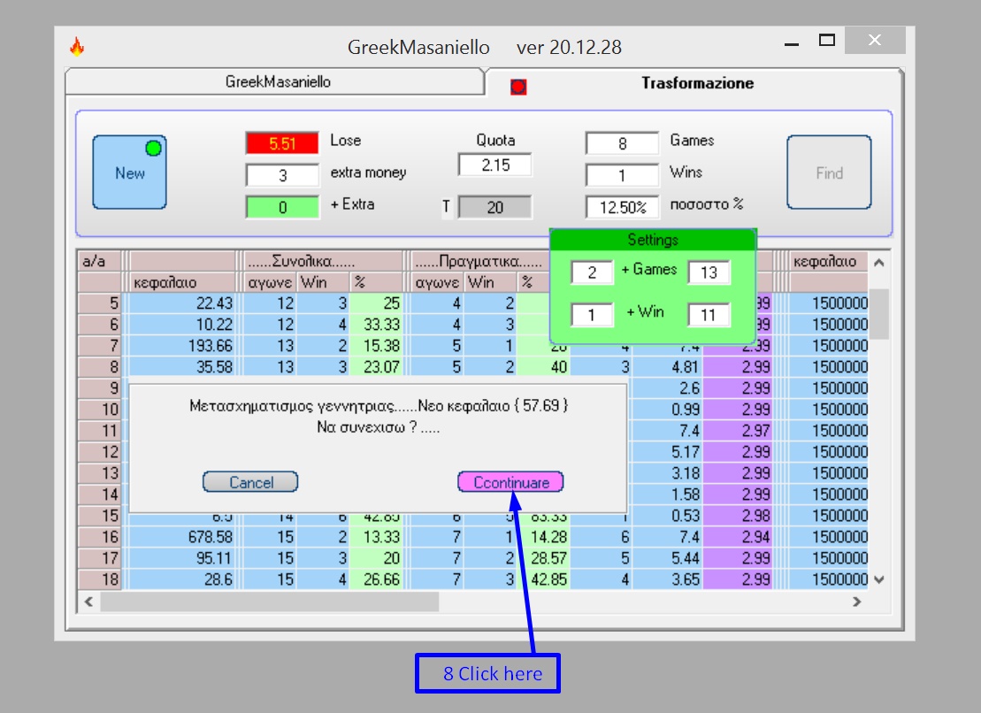Click the extra money input field

click(282, 175)
